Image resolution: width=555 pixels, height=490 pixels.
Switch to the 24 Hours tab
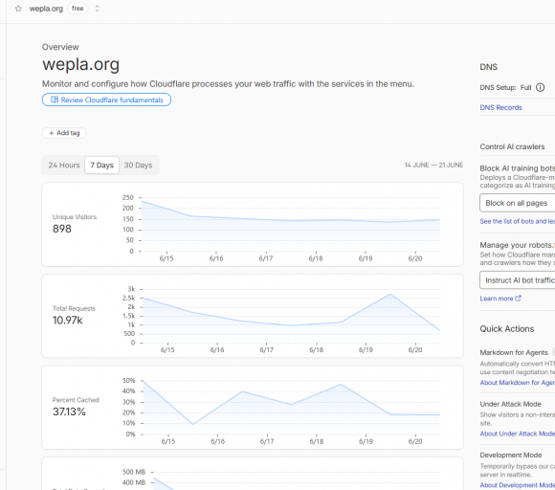(x=64, y=166)
